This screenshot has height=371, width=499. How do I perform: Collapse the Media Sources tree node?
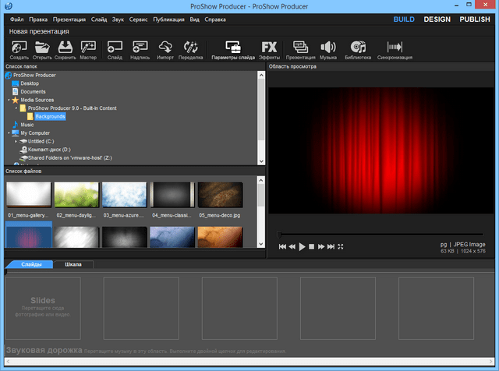[9, 100]
